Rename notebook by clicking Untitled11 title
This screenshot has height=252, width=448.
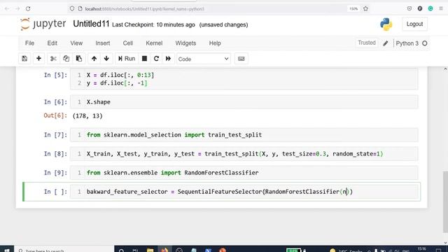point(91,24)
